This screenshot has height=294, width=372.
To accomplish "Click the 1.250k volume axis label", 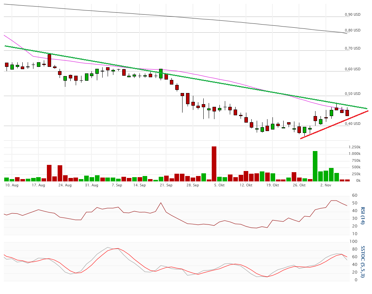I will [x=354, y=147].
